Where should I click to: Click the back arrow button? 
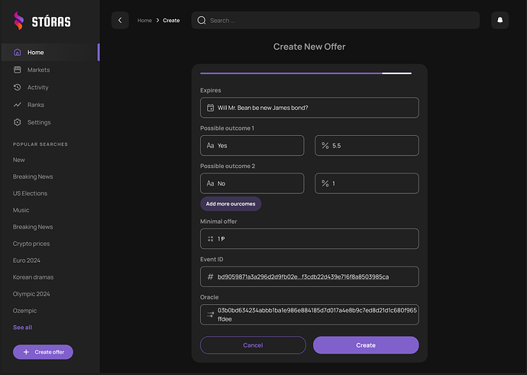[120, 21]
